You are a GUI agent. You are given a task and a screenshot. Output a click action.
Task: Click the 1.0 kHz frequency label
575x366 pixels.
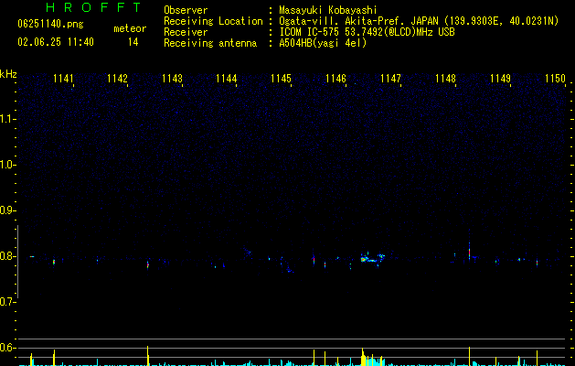point(7,165)
